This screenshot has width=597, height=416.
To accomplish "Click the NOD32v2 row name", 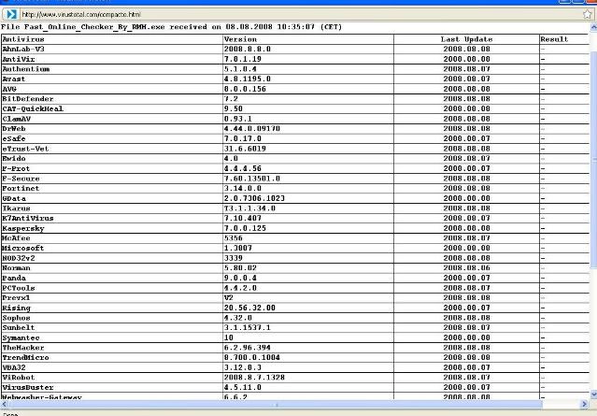I will (x=19, y=258).
